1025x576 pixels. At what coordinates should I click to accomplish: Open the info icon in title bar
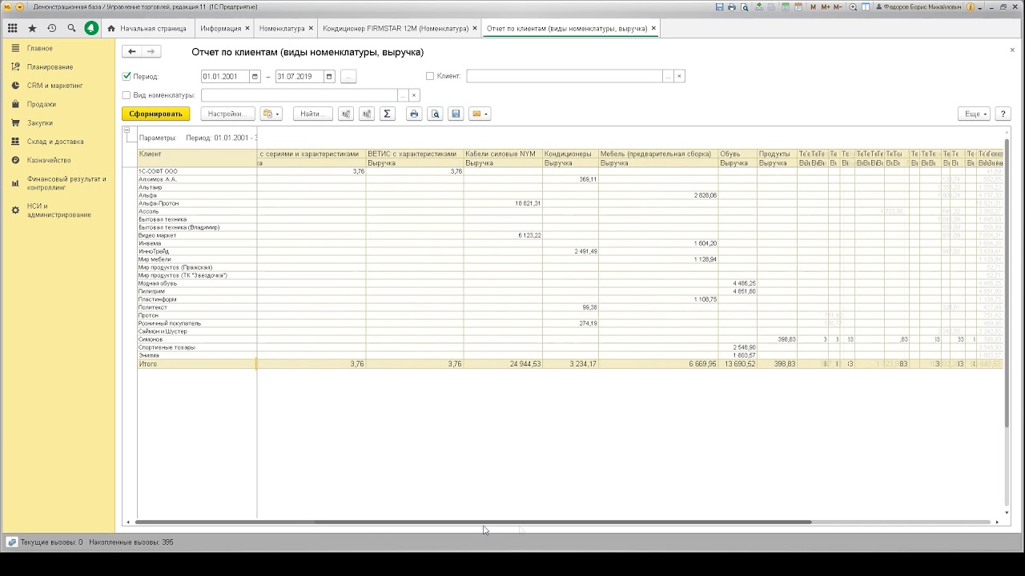coord(970,6)
